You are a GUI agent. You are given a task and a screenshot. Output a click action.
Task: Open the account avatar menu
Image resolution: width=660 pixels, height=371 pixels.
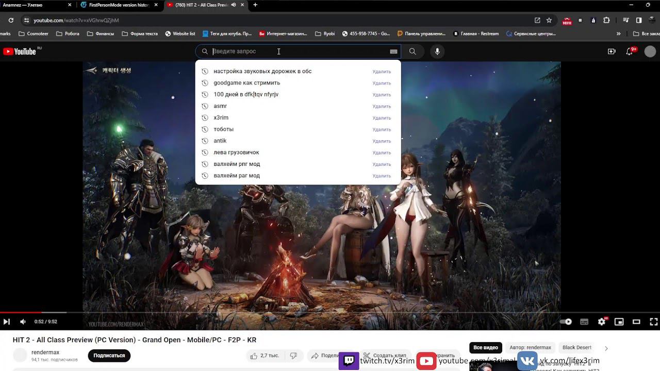coord(650,51)
